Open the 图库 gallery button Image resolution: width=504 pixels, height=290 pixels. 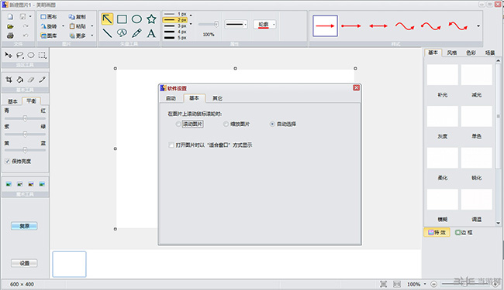49,36
